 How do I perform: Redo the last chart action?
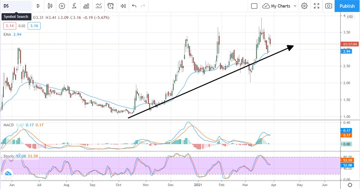pyautogui.click(x=143, y=6)
